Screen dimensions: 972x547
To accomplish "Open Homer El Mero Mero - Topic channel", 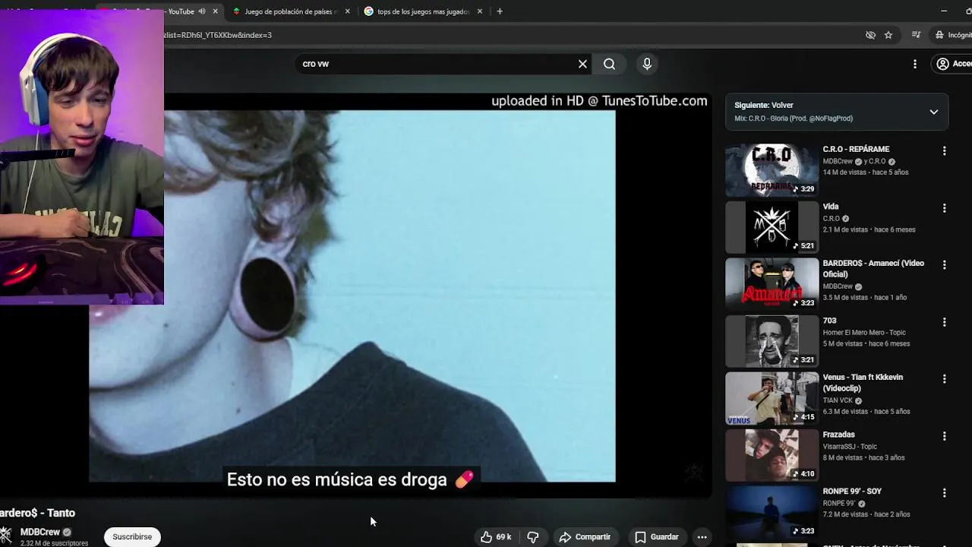I will click(864, 332).
